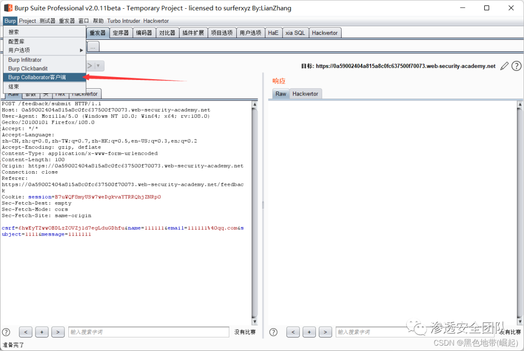
Task: Open the Project menu
Action: tap(27, 21)
